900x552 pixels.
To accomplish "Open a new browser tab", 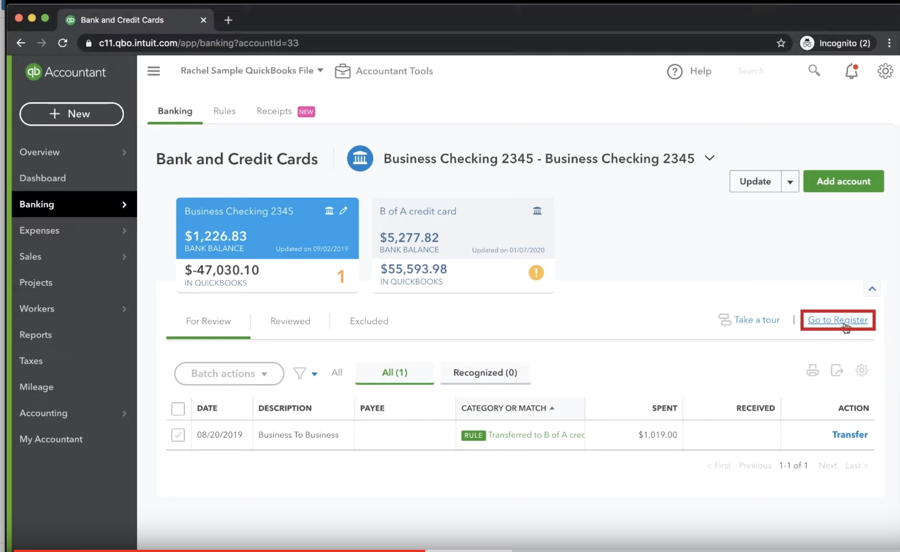I will 228,20.
